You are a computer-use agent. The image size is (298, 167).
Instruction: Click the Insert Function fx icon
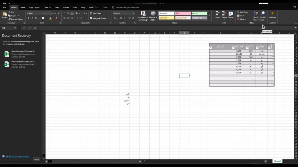tap(35, 28)
